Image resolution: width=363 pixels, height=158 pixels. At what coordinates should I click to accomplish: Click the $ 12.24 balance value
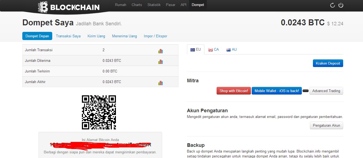tap(335, 24)
